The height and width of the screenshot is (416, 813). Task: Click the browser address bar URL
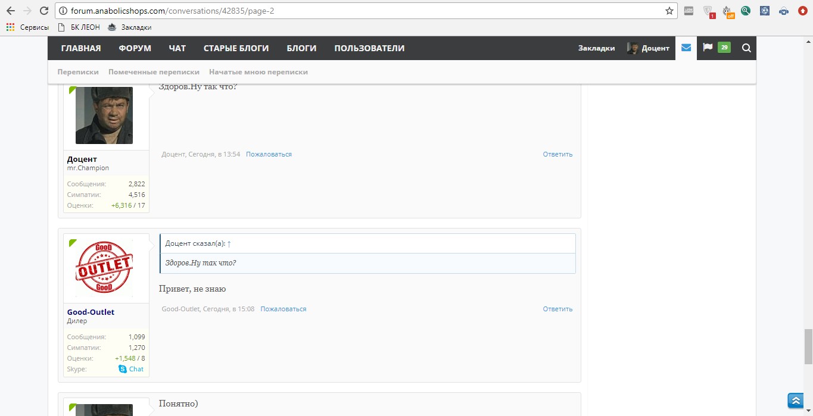tap(173, 11)
